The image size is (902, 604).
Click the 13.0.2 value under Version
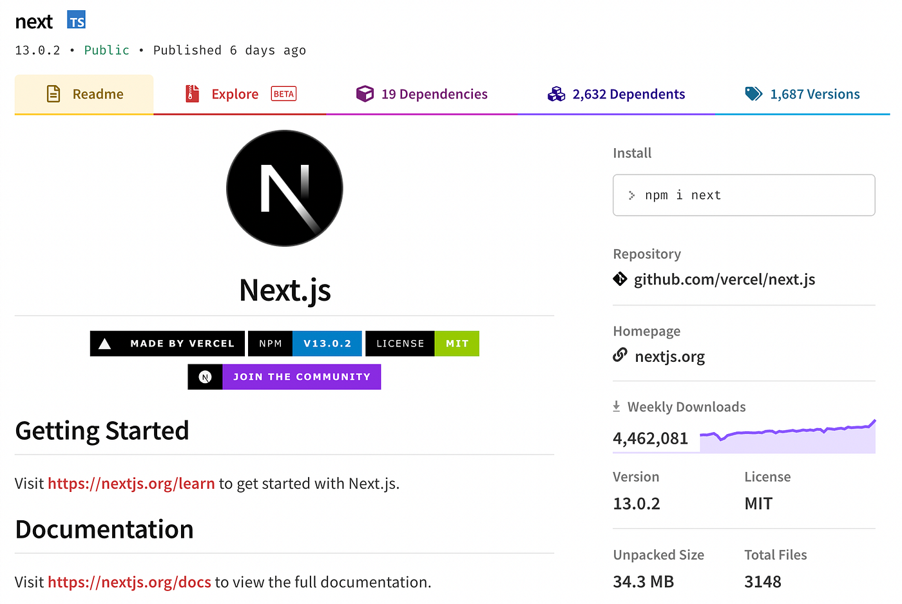coord(637,504)
